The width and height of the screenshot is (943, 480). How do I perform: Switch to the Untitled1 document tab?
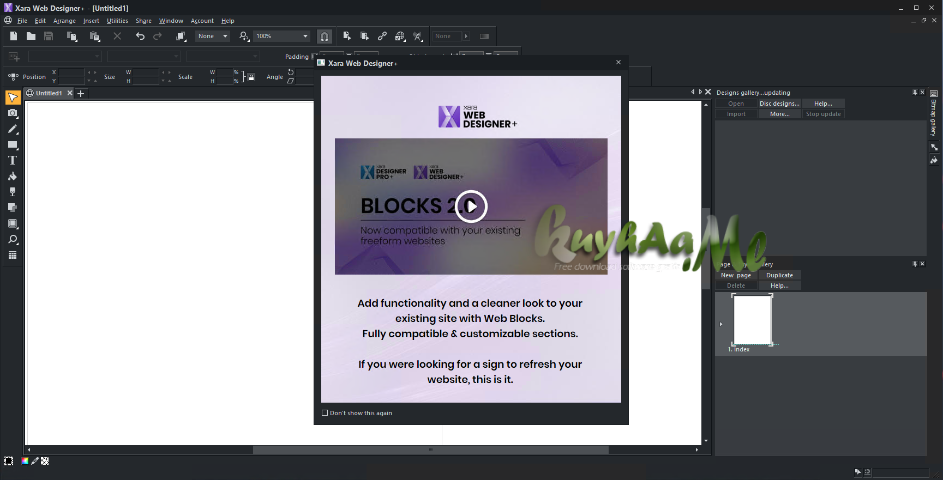tap(49, 93)
